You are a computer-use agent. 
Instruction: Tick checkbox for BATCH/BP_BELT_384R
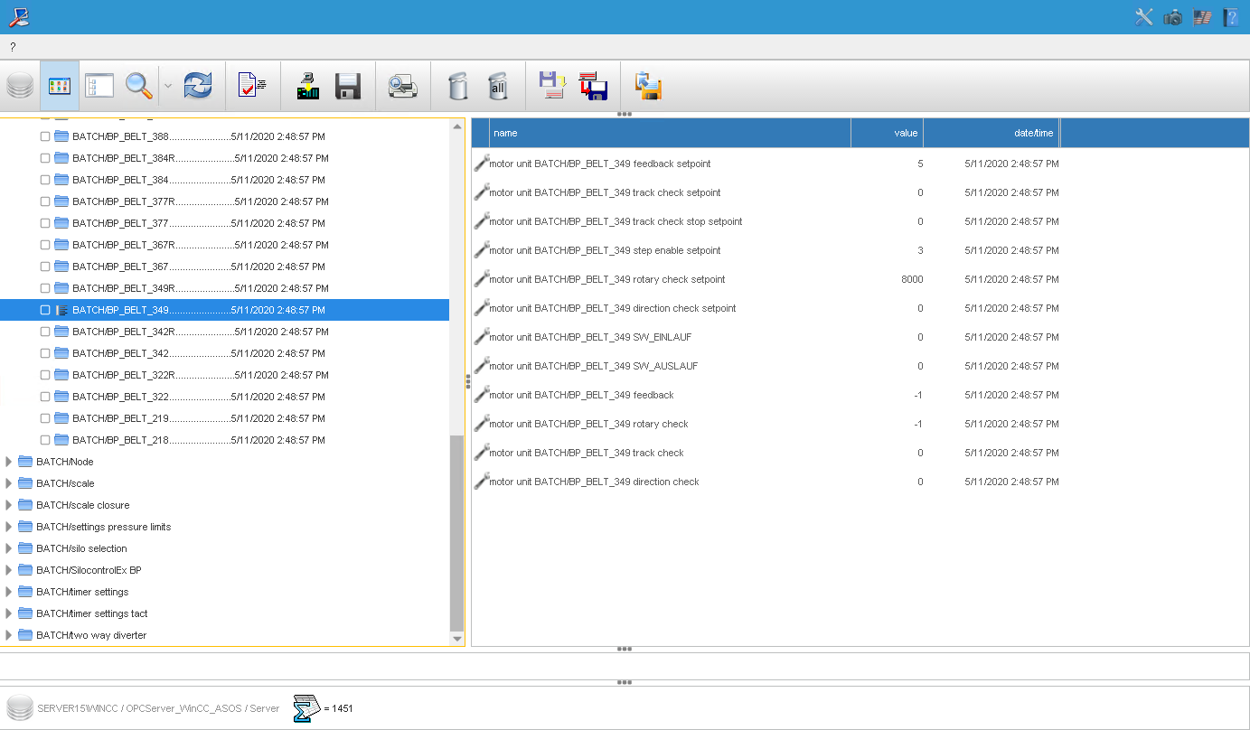[45, 158]
